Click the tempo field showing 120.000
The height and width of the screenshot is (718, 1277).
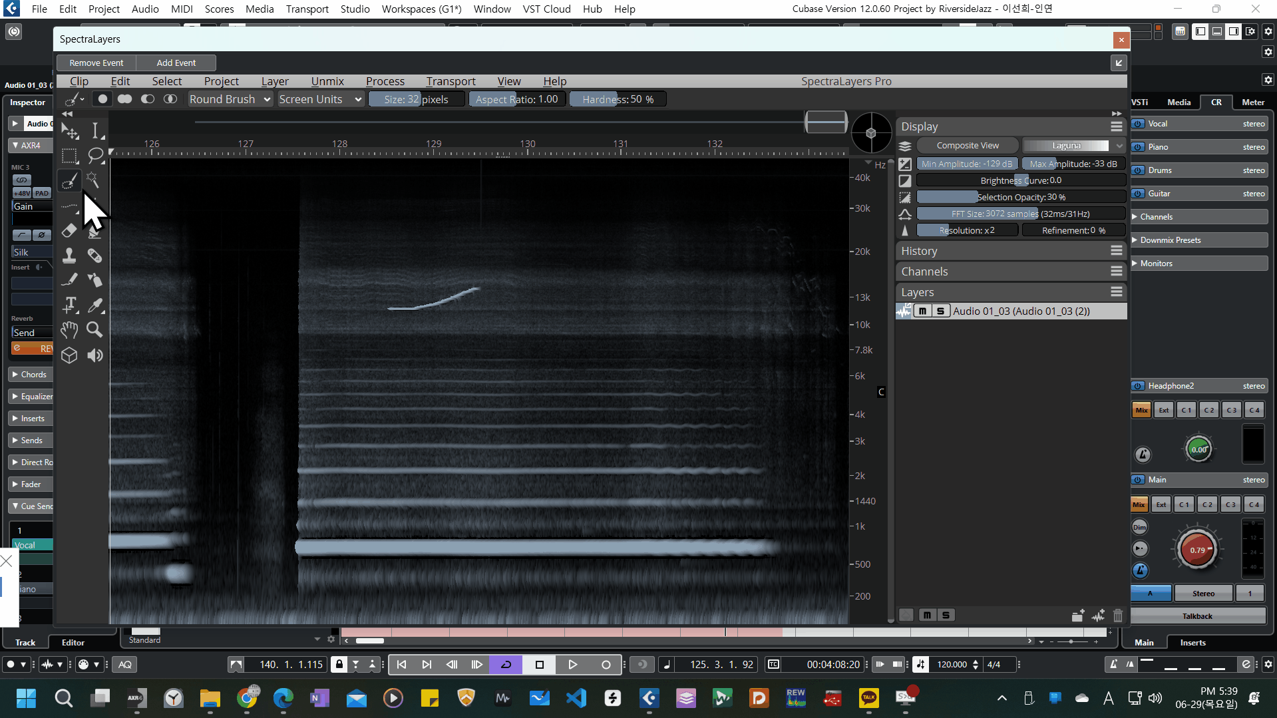point(952,664)
